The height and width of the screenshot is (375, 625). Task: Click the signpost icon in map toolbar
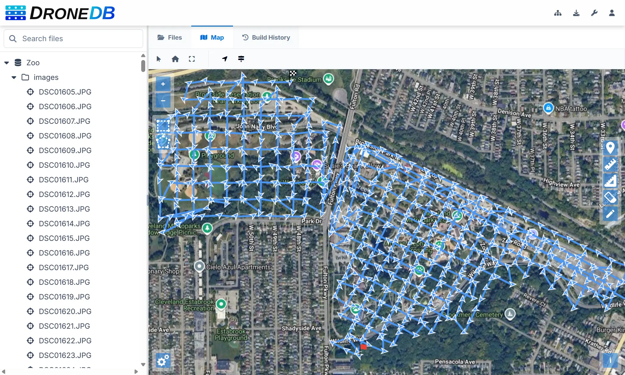pos(241,59)
